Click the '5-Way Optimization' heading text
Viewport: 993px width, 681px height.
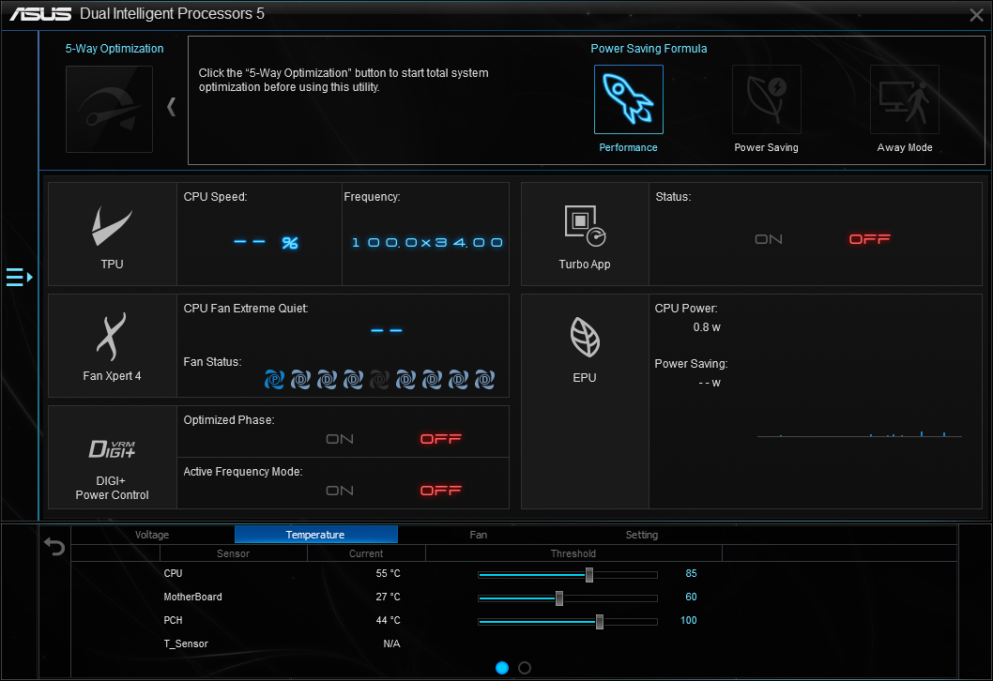tap(114, 49)
